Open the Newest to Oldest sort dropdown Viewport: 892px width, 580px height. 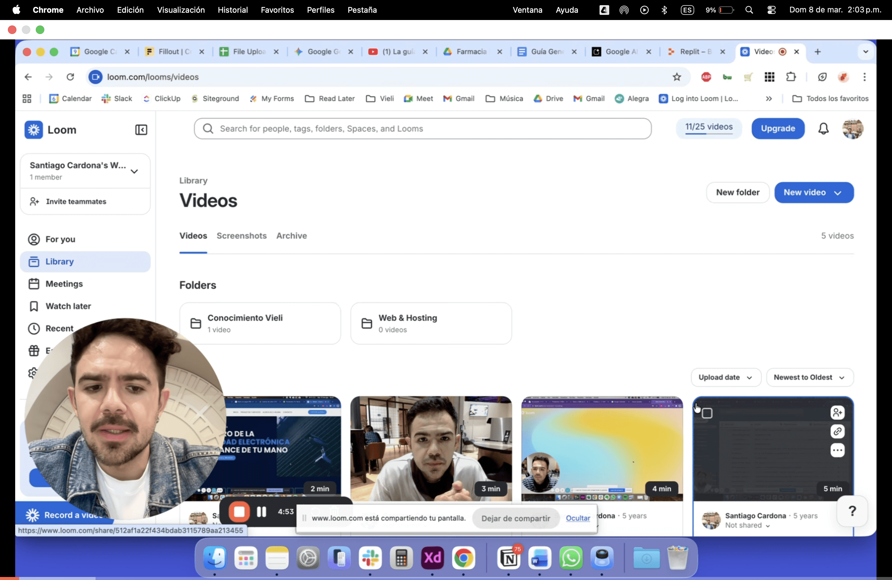(809, 377)
